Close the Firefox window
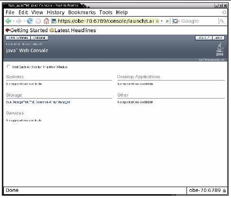The height and width of the screenshot is (198, 231). pos(225,6)
